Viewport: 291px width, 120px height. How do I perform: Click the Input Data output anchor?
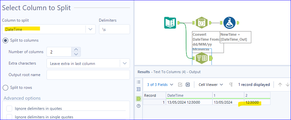(178, 23)
